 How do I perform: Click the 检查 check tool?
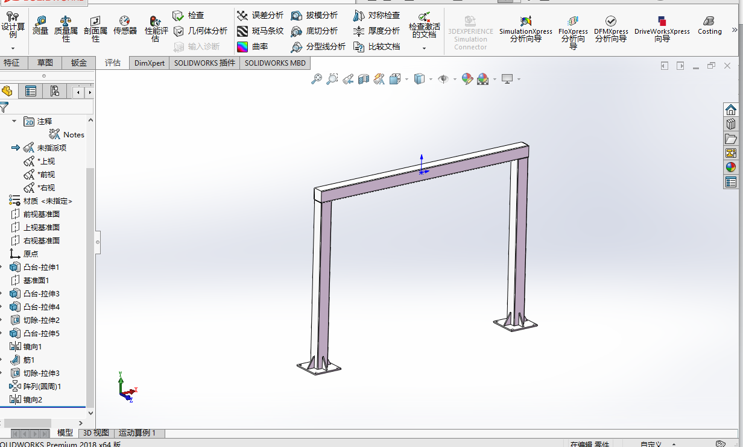[188, 15]
